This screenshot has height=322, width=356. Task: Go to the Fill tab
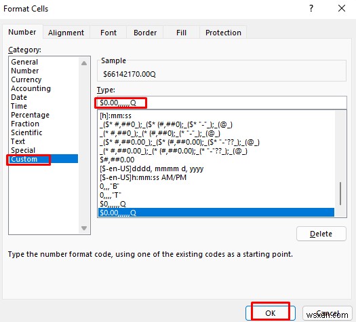coord(181,33)
